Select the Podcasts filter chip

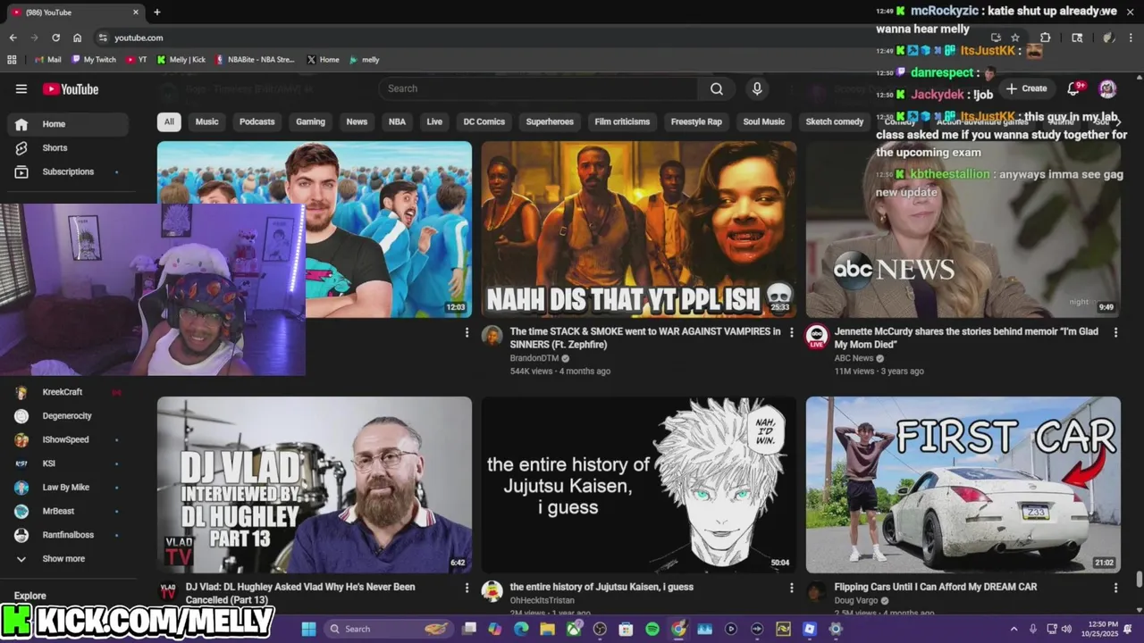pos(257,121)
